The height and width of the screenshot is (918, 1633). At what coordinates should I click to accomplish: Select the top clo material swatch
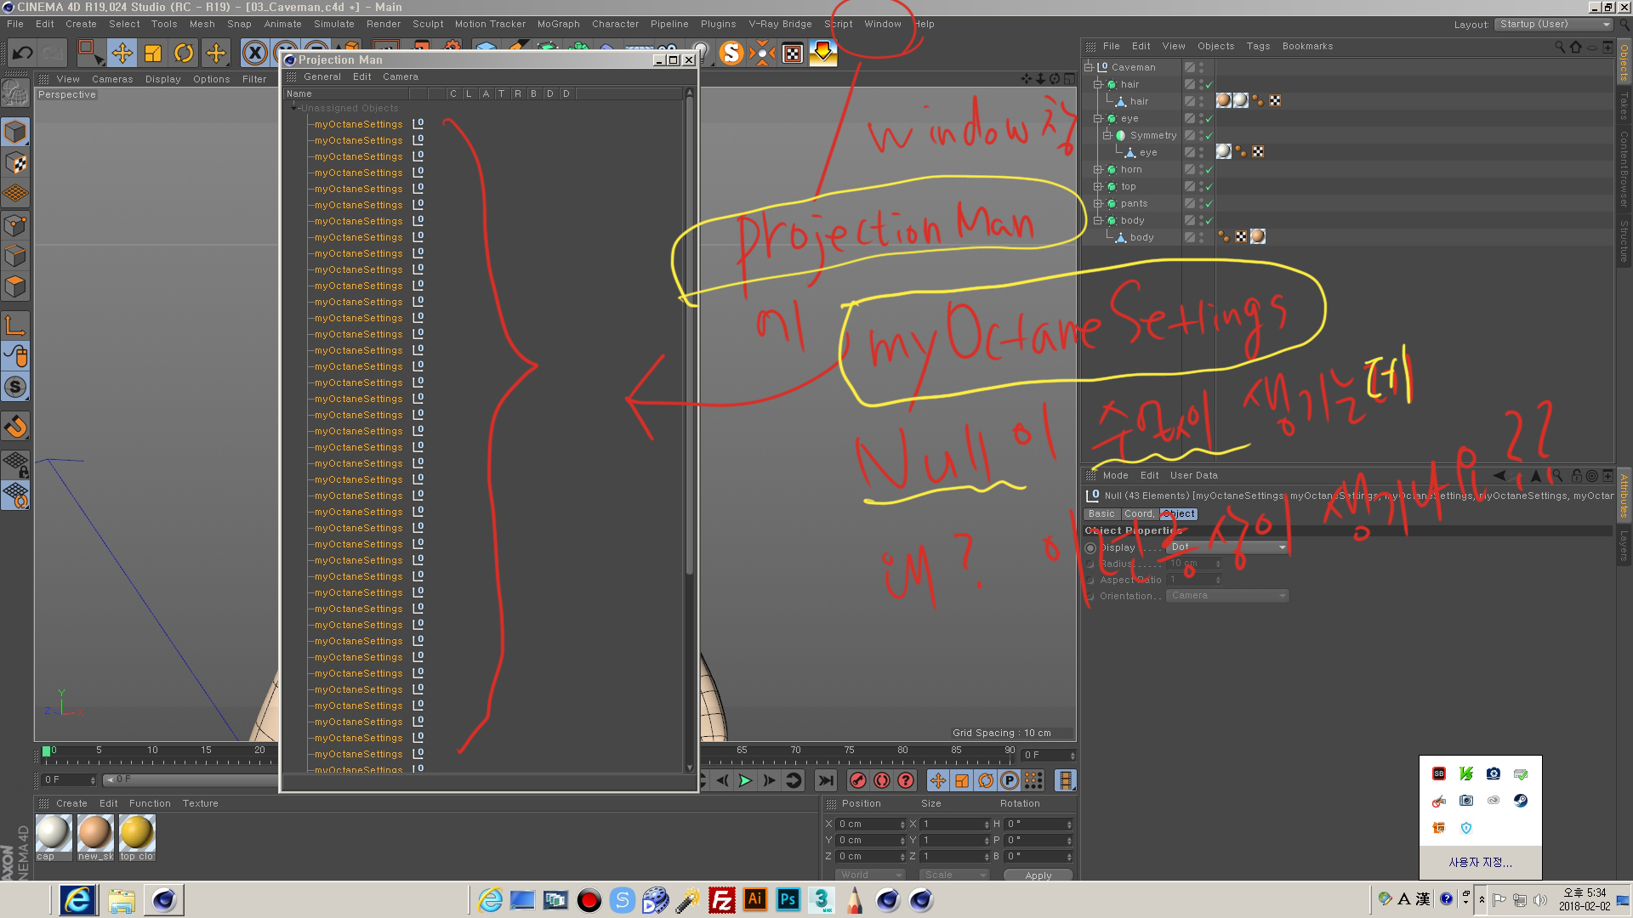point(137,837)
